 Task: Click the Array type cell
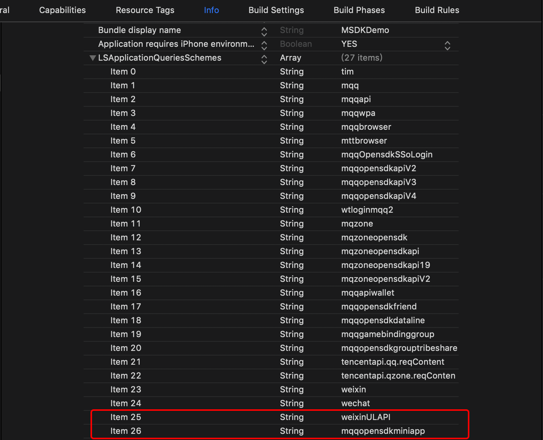tap(290, 58)
